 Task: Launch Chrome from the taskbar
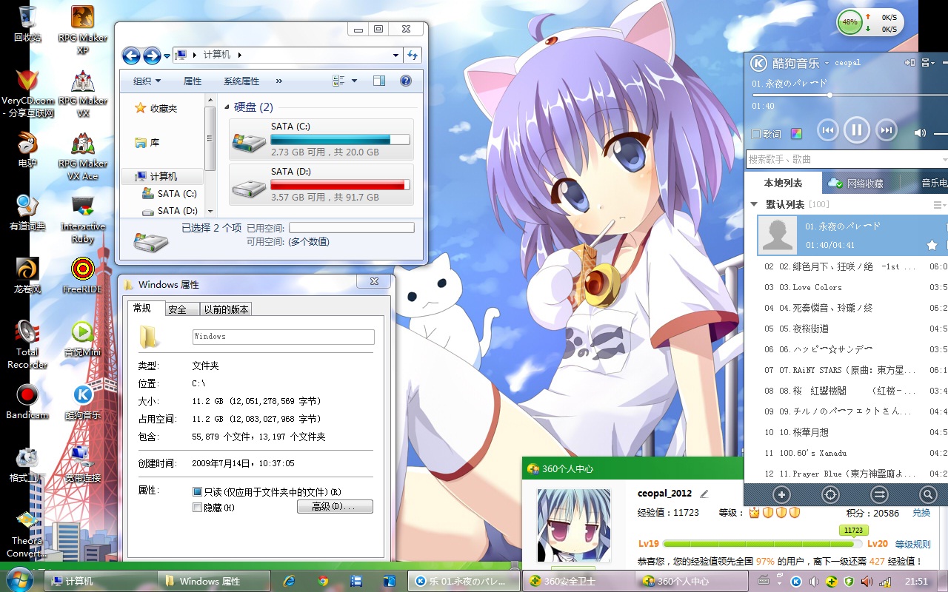coord(323,581)
